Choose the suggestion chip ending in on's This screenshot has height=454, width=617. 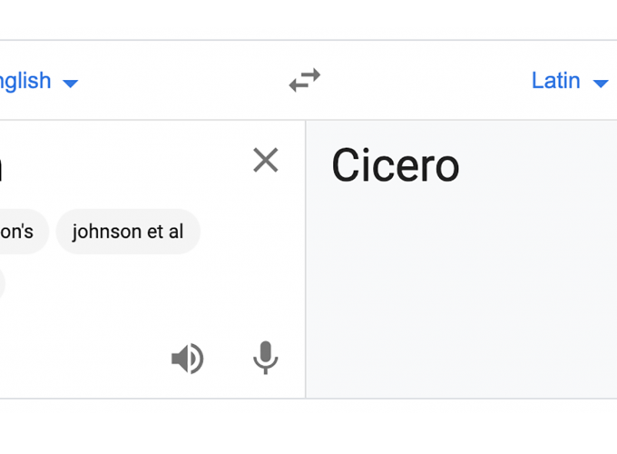click(22, 232)
